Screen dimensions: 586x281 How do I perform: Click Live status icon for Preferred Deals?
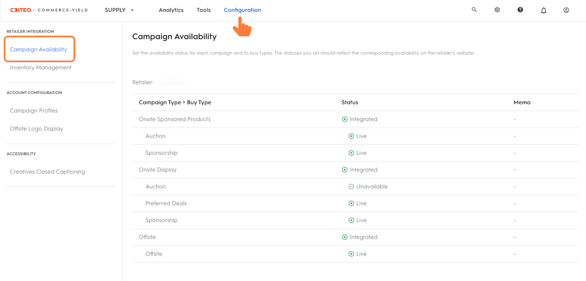[x=351, y=204]
